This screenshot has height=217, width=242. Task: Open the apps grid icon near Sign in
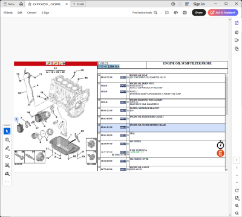[x=187, y=4]
